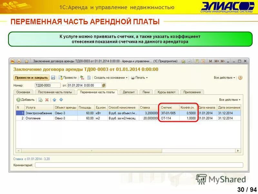Image resolution: width=258 pixels, height=194 pixels.
Task: Click the 'кВт' unit cell
Action: 101,113
